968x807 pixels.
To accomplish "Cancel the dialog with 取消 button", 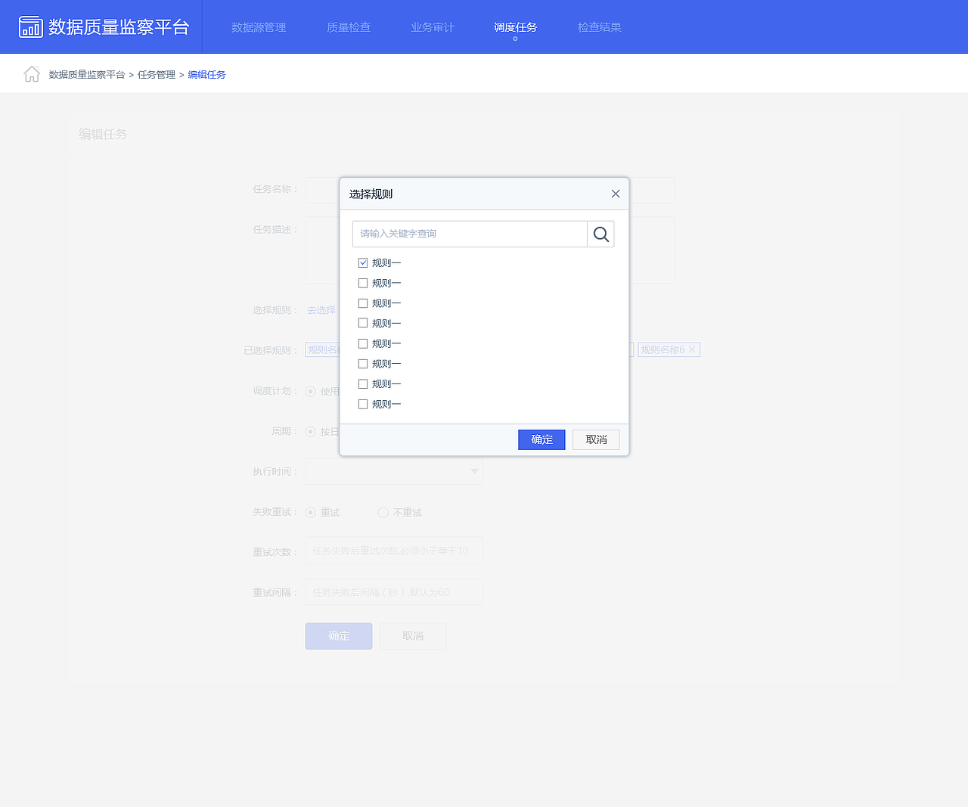I will coord(596,439).
